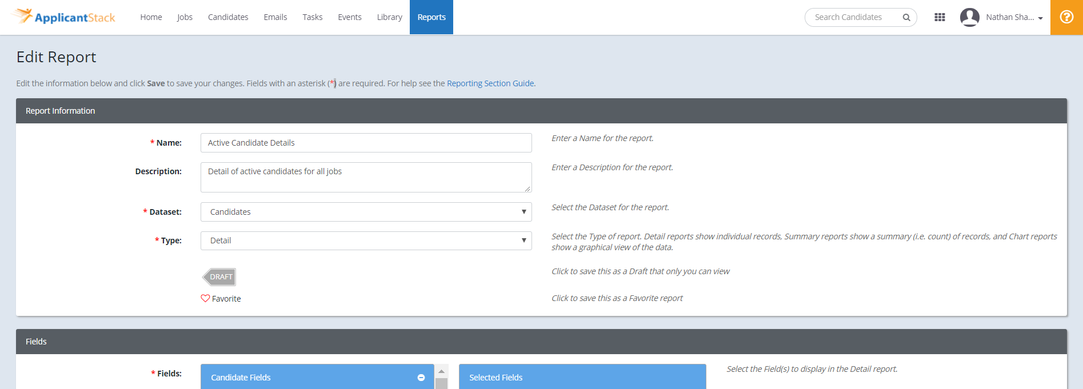
Task: Open the apps grid icon
Action: pyautogui.click(x=940, y=17)
